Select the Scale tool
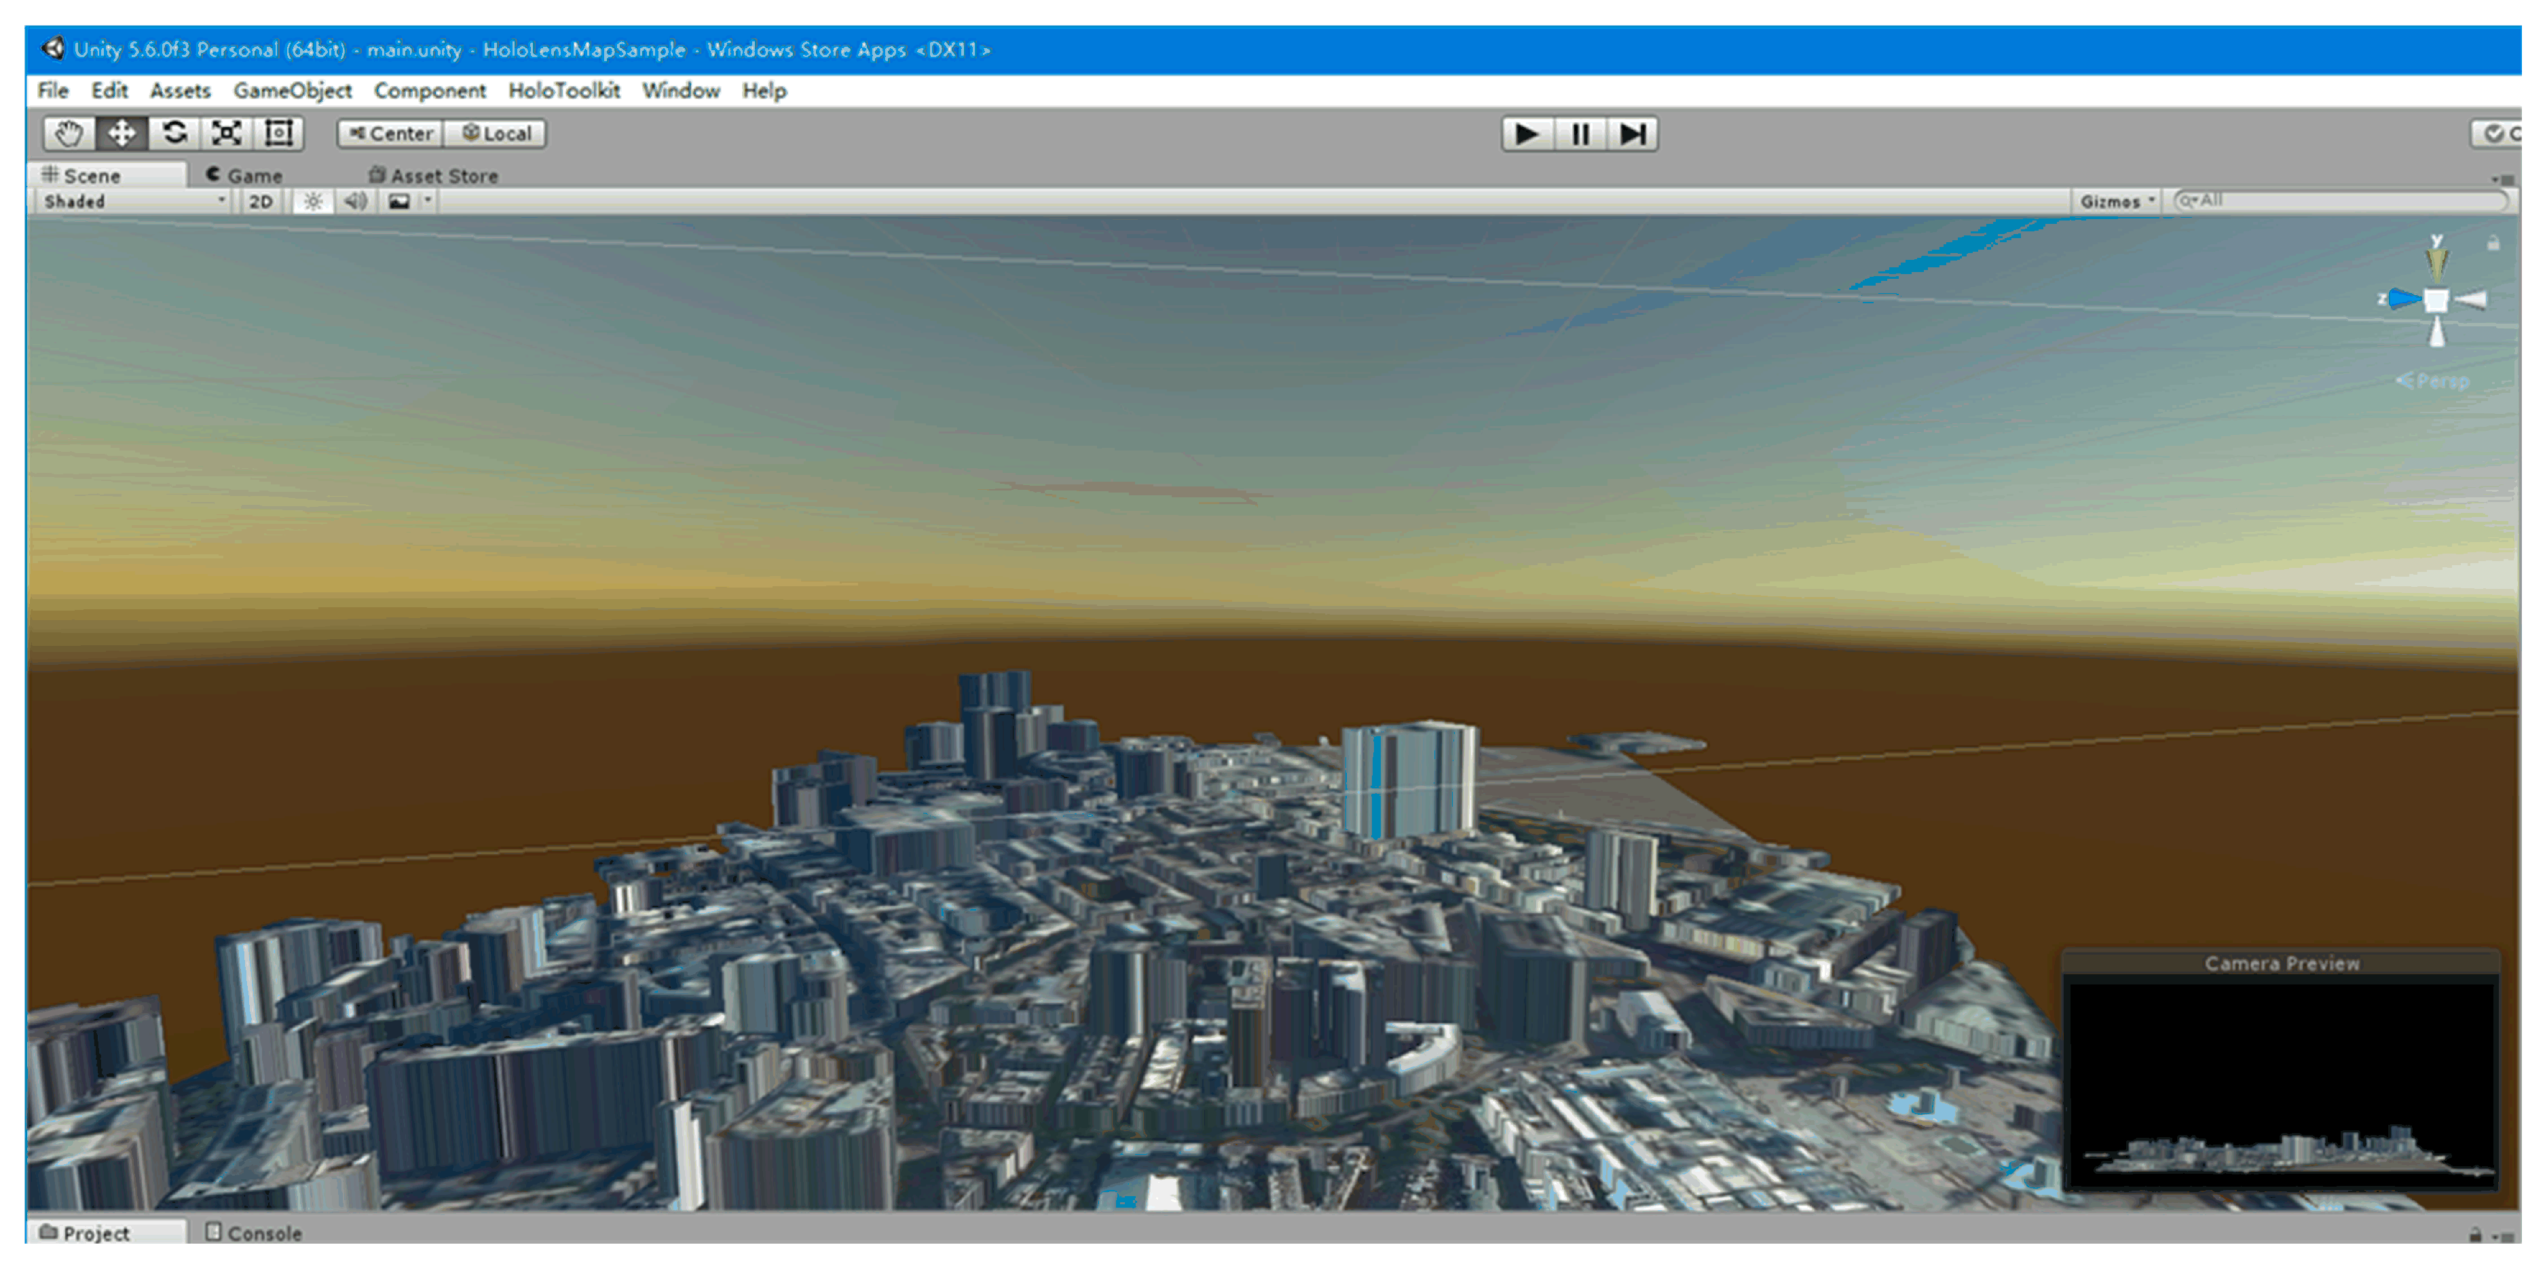 (x=227, y=133)
